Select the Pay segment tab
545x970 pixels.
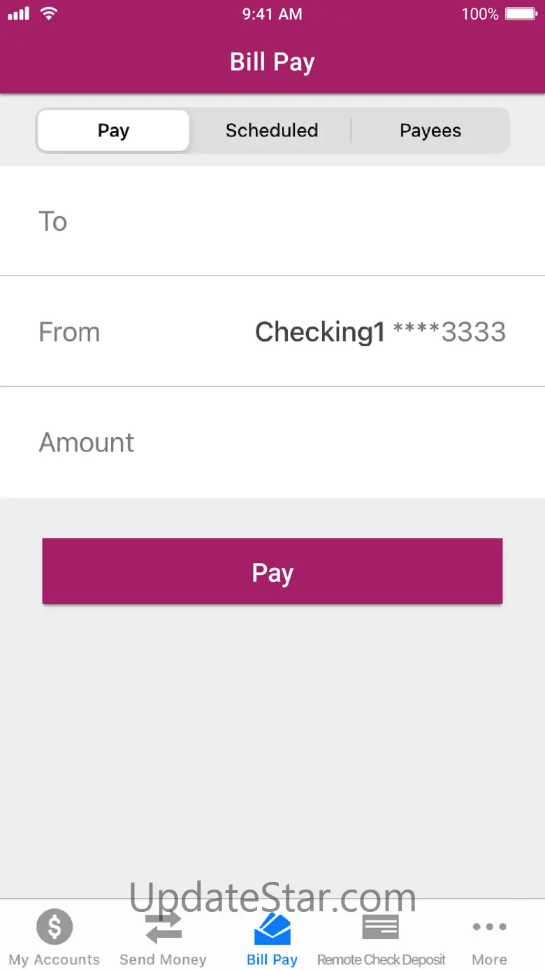(113, 131)
